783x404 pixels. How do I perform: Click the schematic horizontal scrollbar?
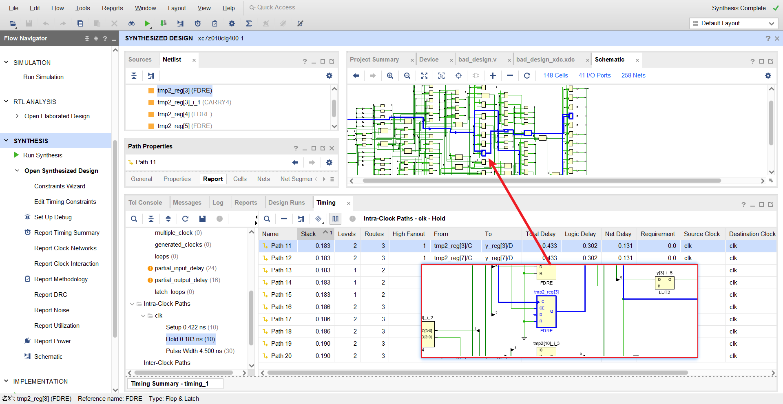click(542, 181)
